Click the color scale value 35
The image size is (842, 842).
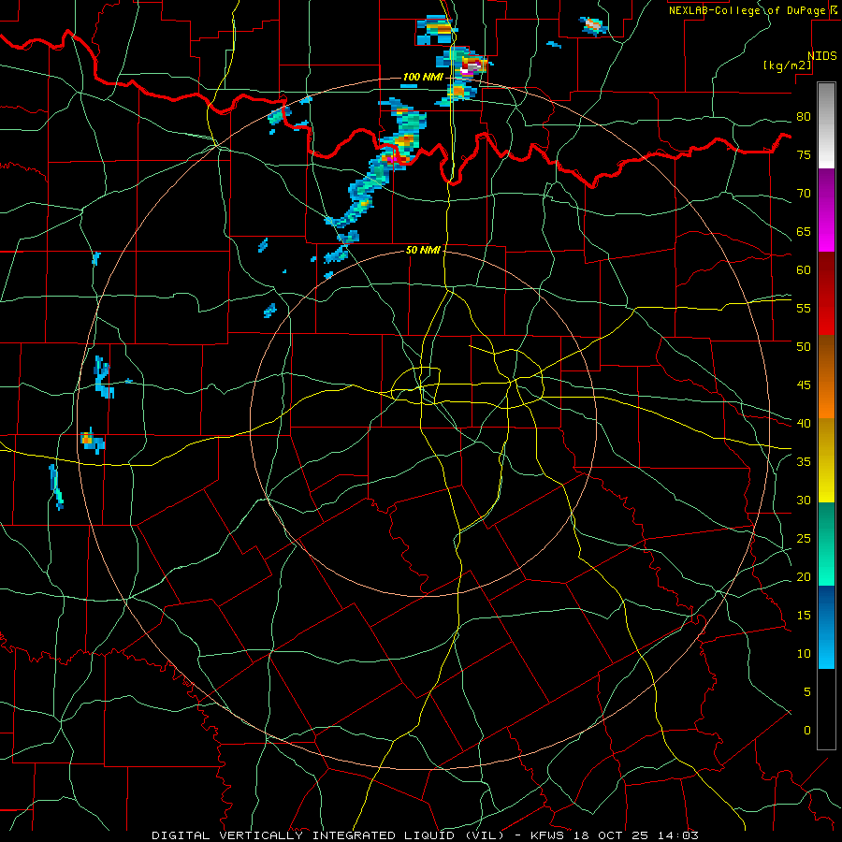tap(804, 462)
